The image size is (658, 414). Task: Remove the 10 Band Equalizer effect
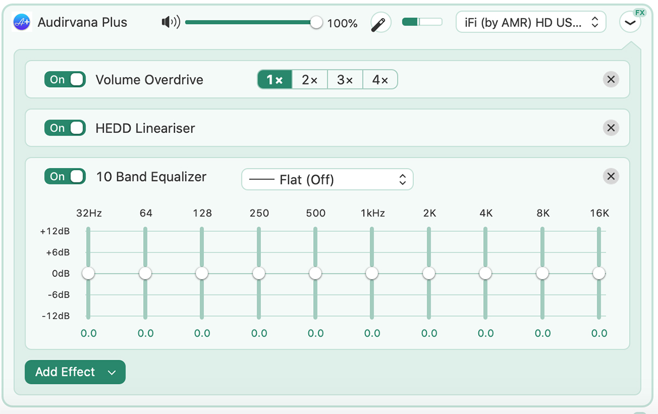point(611,176)
